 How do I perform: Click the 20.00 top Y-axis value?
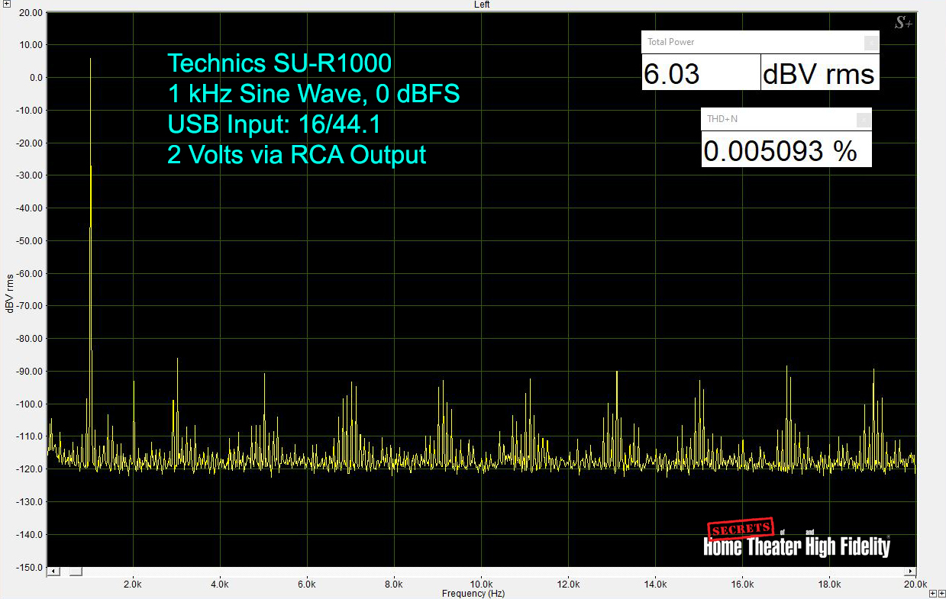point(31,12)
